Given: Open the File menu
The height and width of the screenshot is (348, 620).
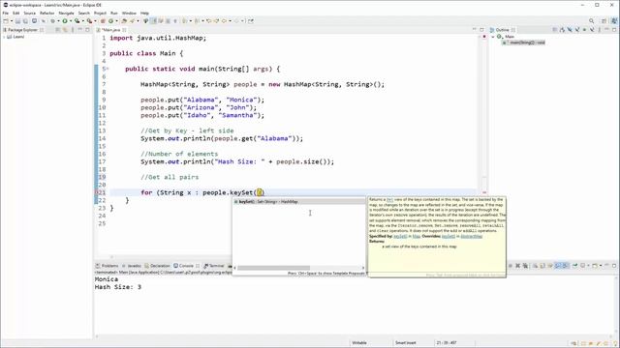Looking at the screenshot, I should 6,13.
